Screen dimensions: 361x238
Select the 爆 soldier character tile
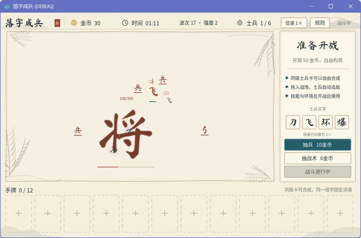pos(342,122)
